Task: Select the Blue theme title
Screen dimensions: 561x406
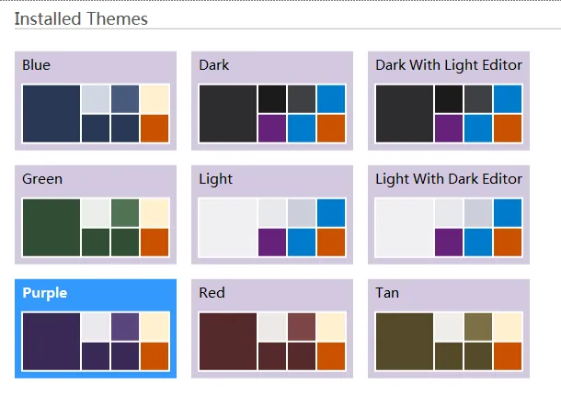Action: [37, 65]
